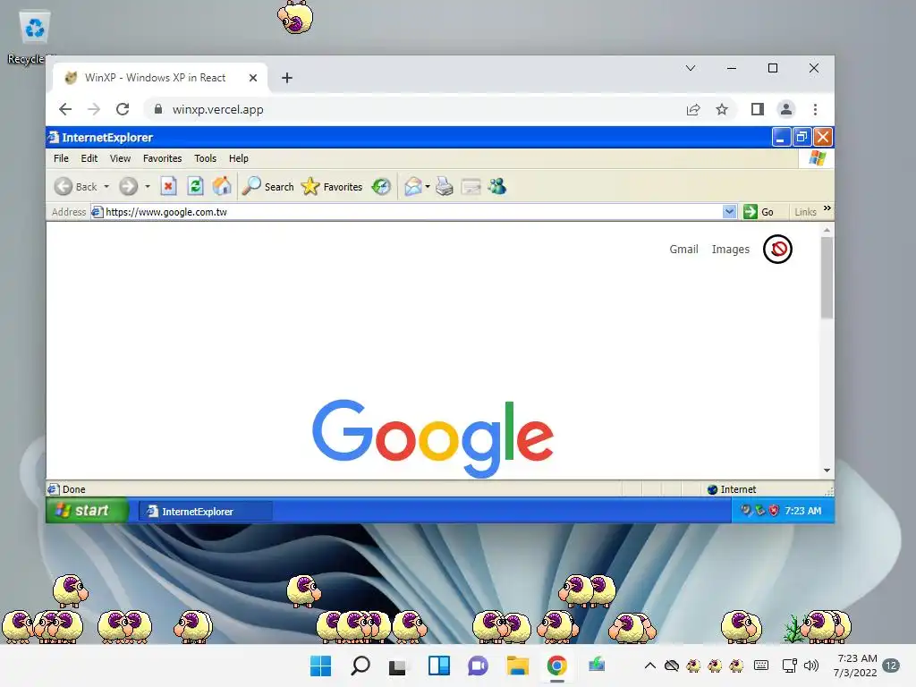Go back in Chrome
The width and height of the screenshot is (916, 687).
pyautogui.click(x=65, y=109)
